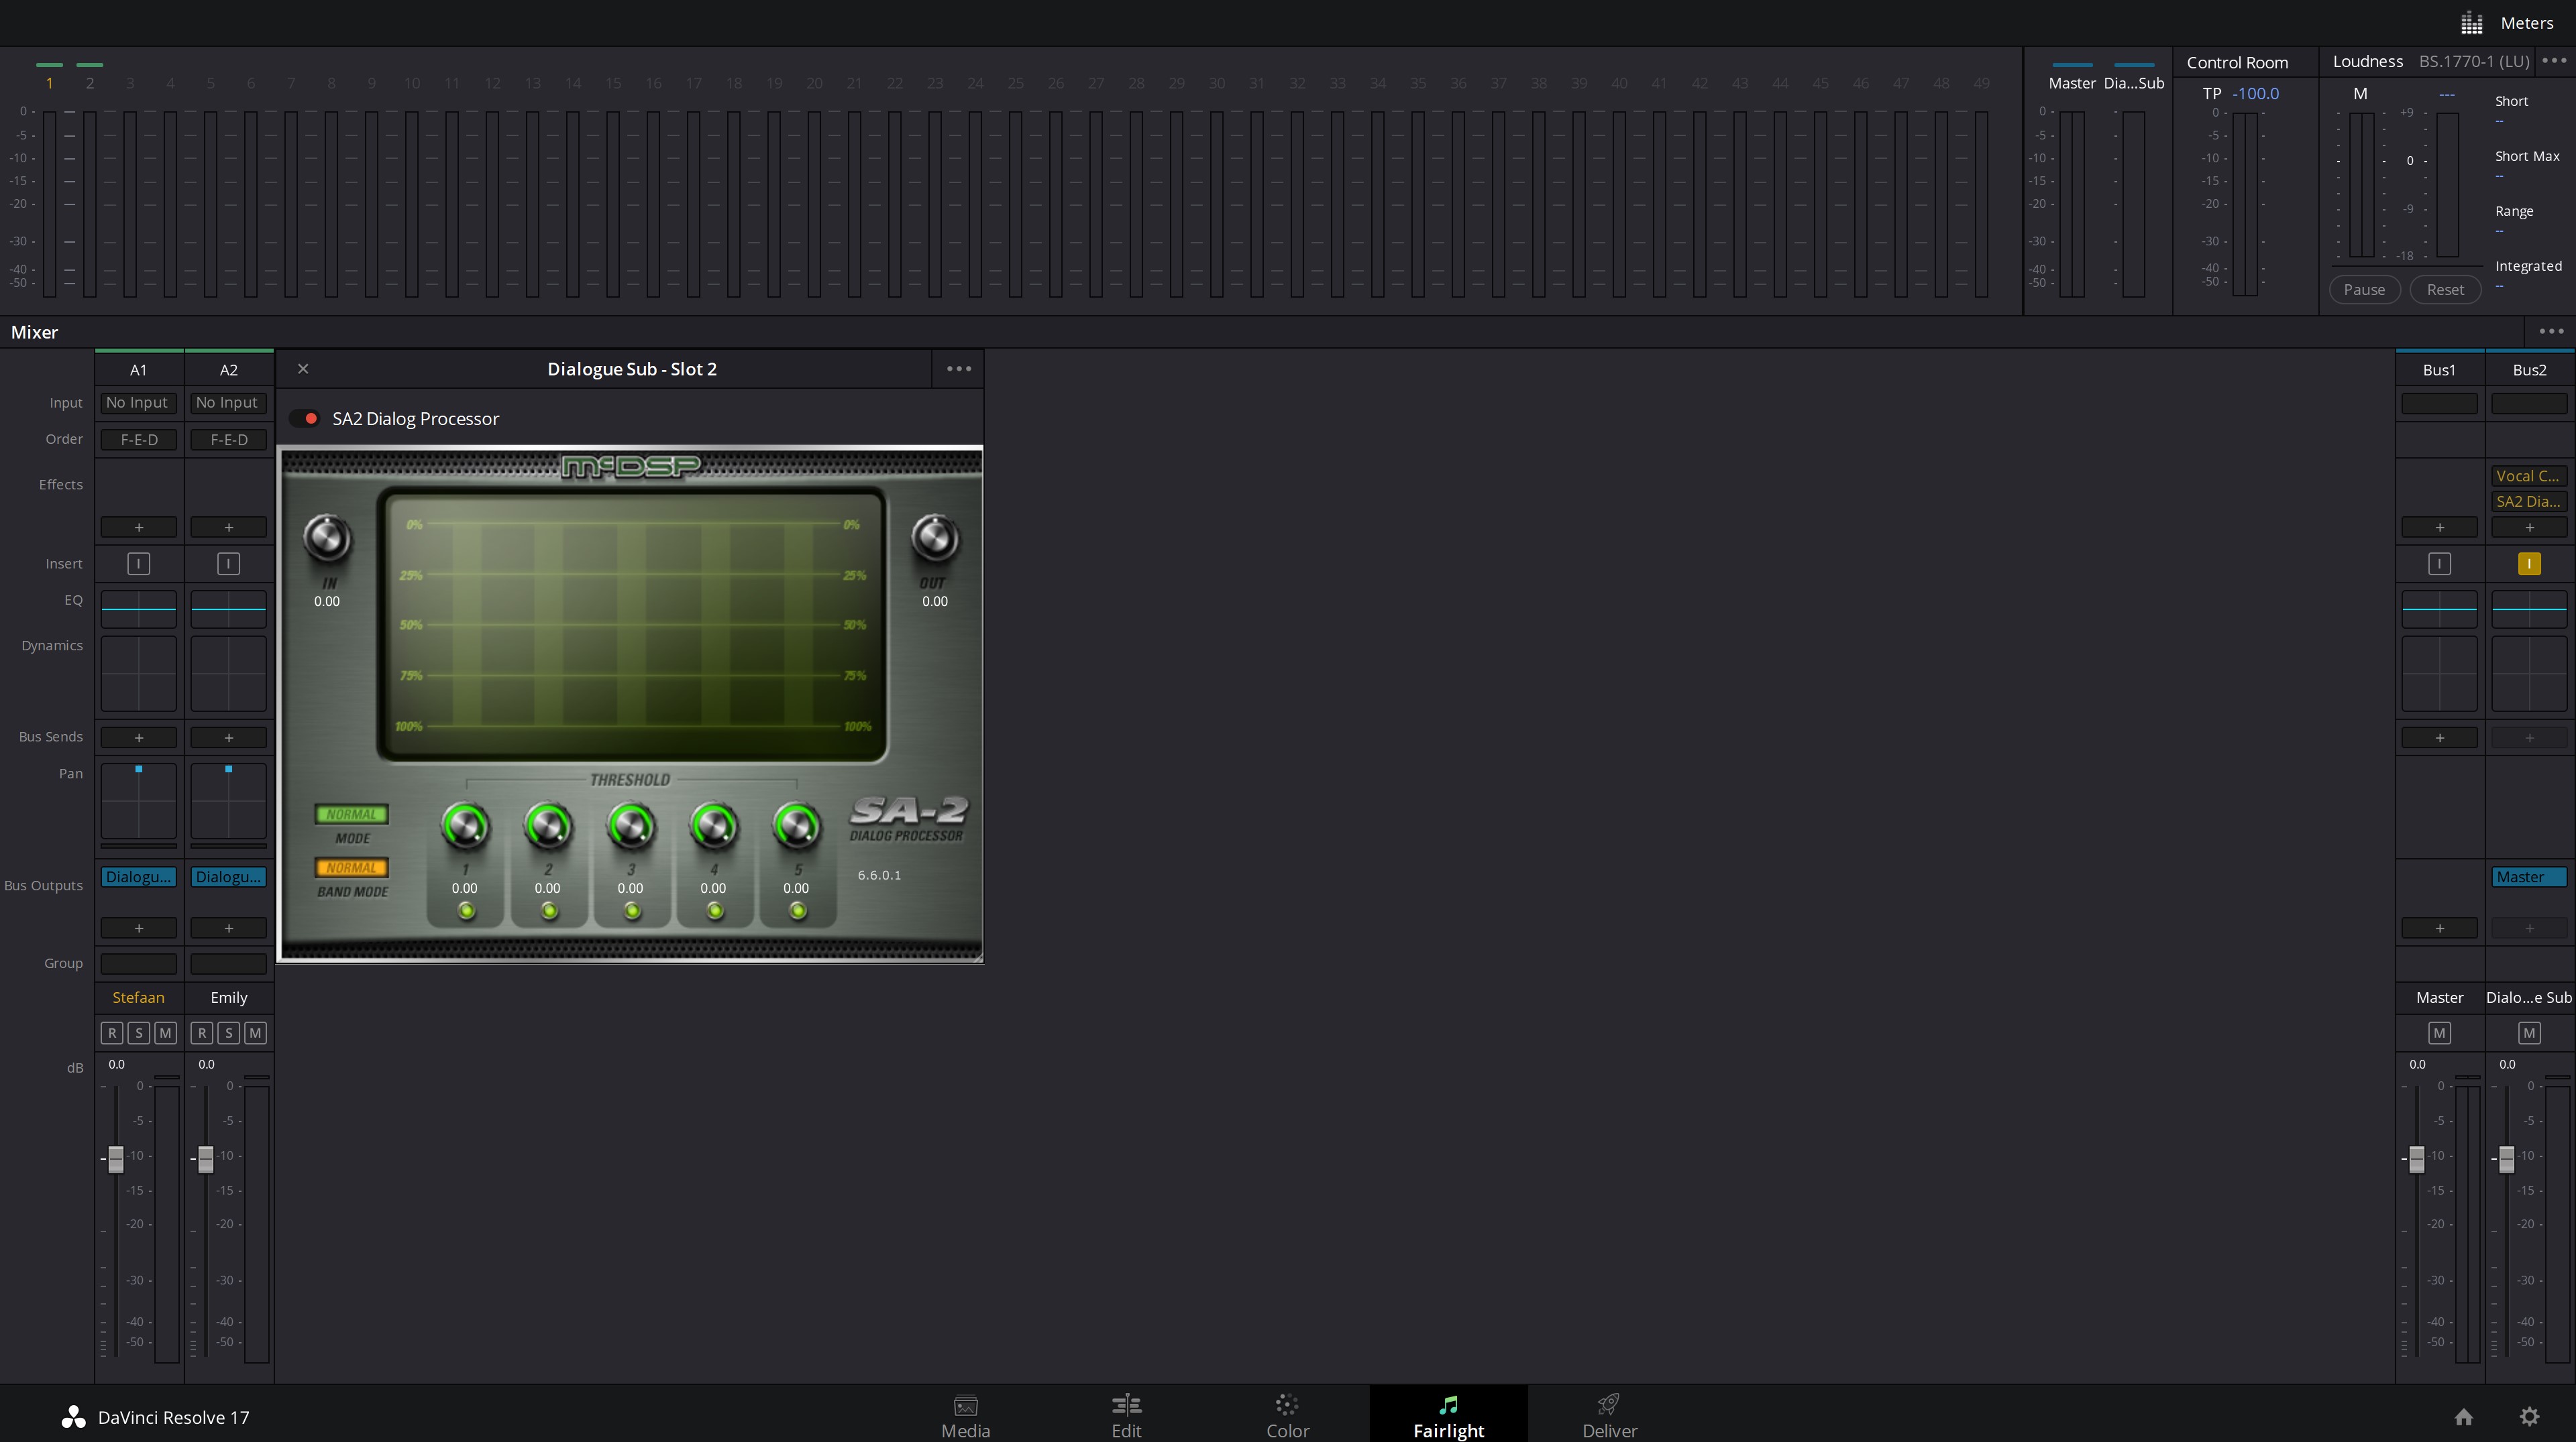The height and width of the screenshot is (1442, 2576).
Task: Click the Stefaan track fader handle
Action: click(116, 1159)
